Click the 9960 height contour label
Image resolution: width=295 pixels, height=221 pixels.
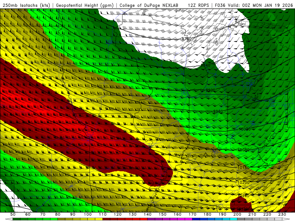(218, 112)
